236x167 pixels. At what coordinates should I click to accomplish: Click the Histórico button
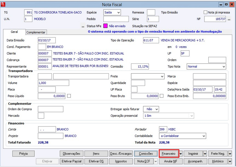pyautogui.click(x=218, y=161)
